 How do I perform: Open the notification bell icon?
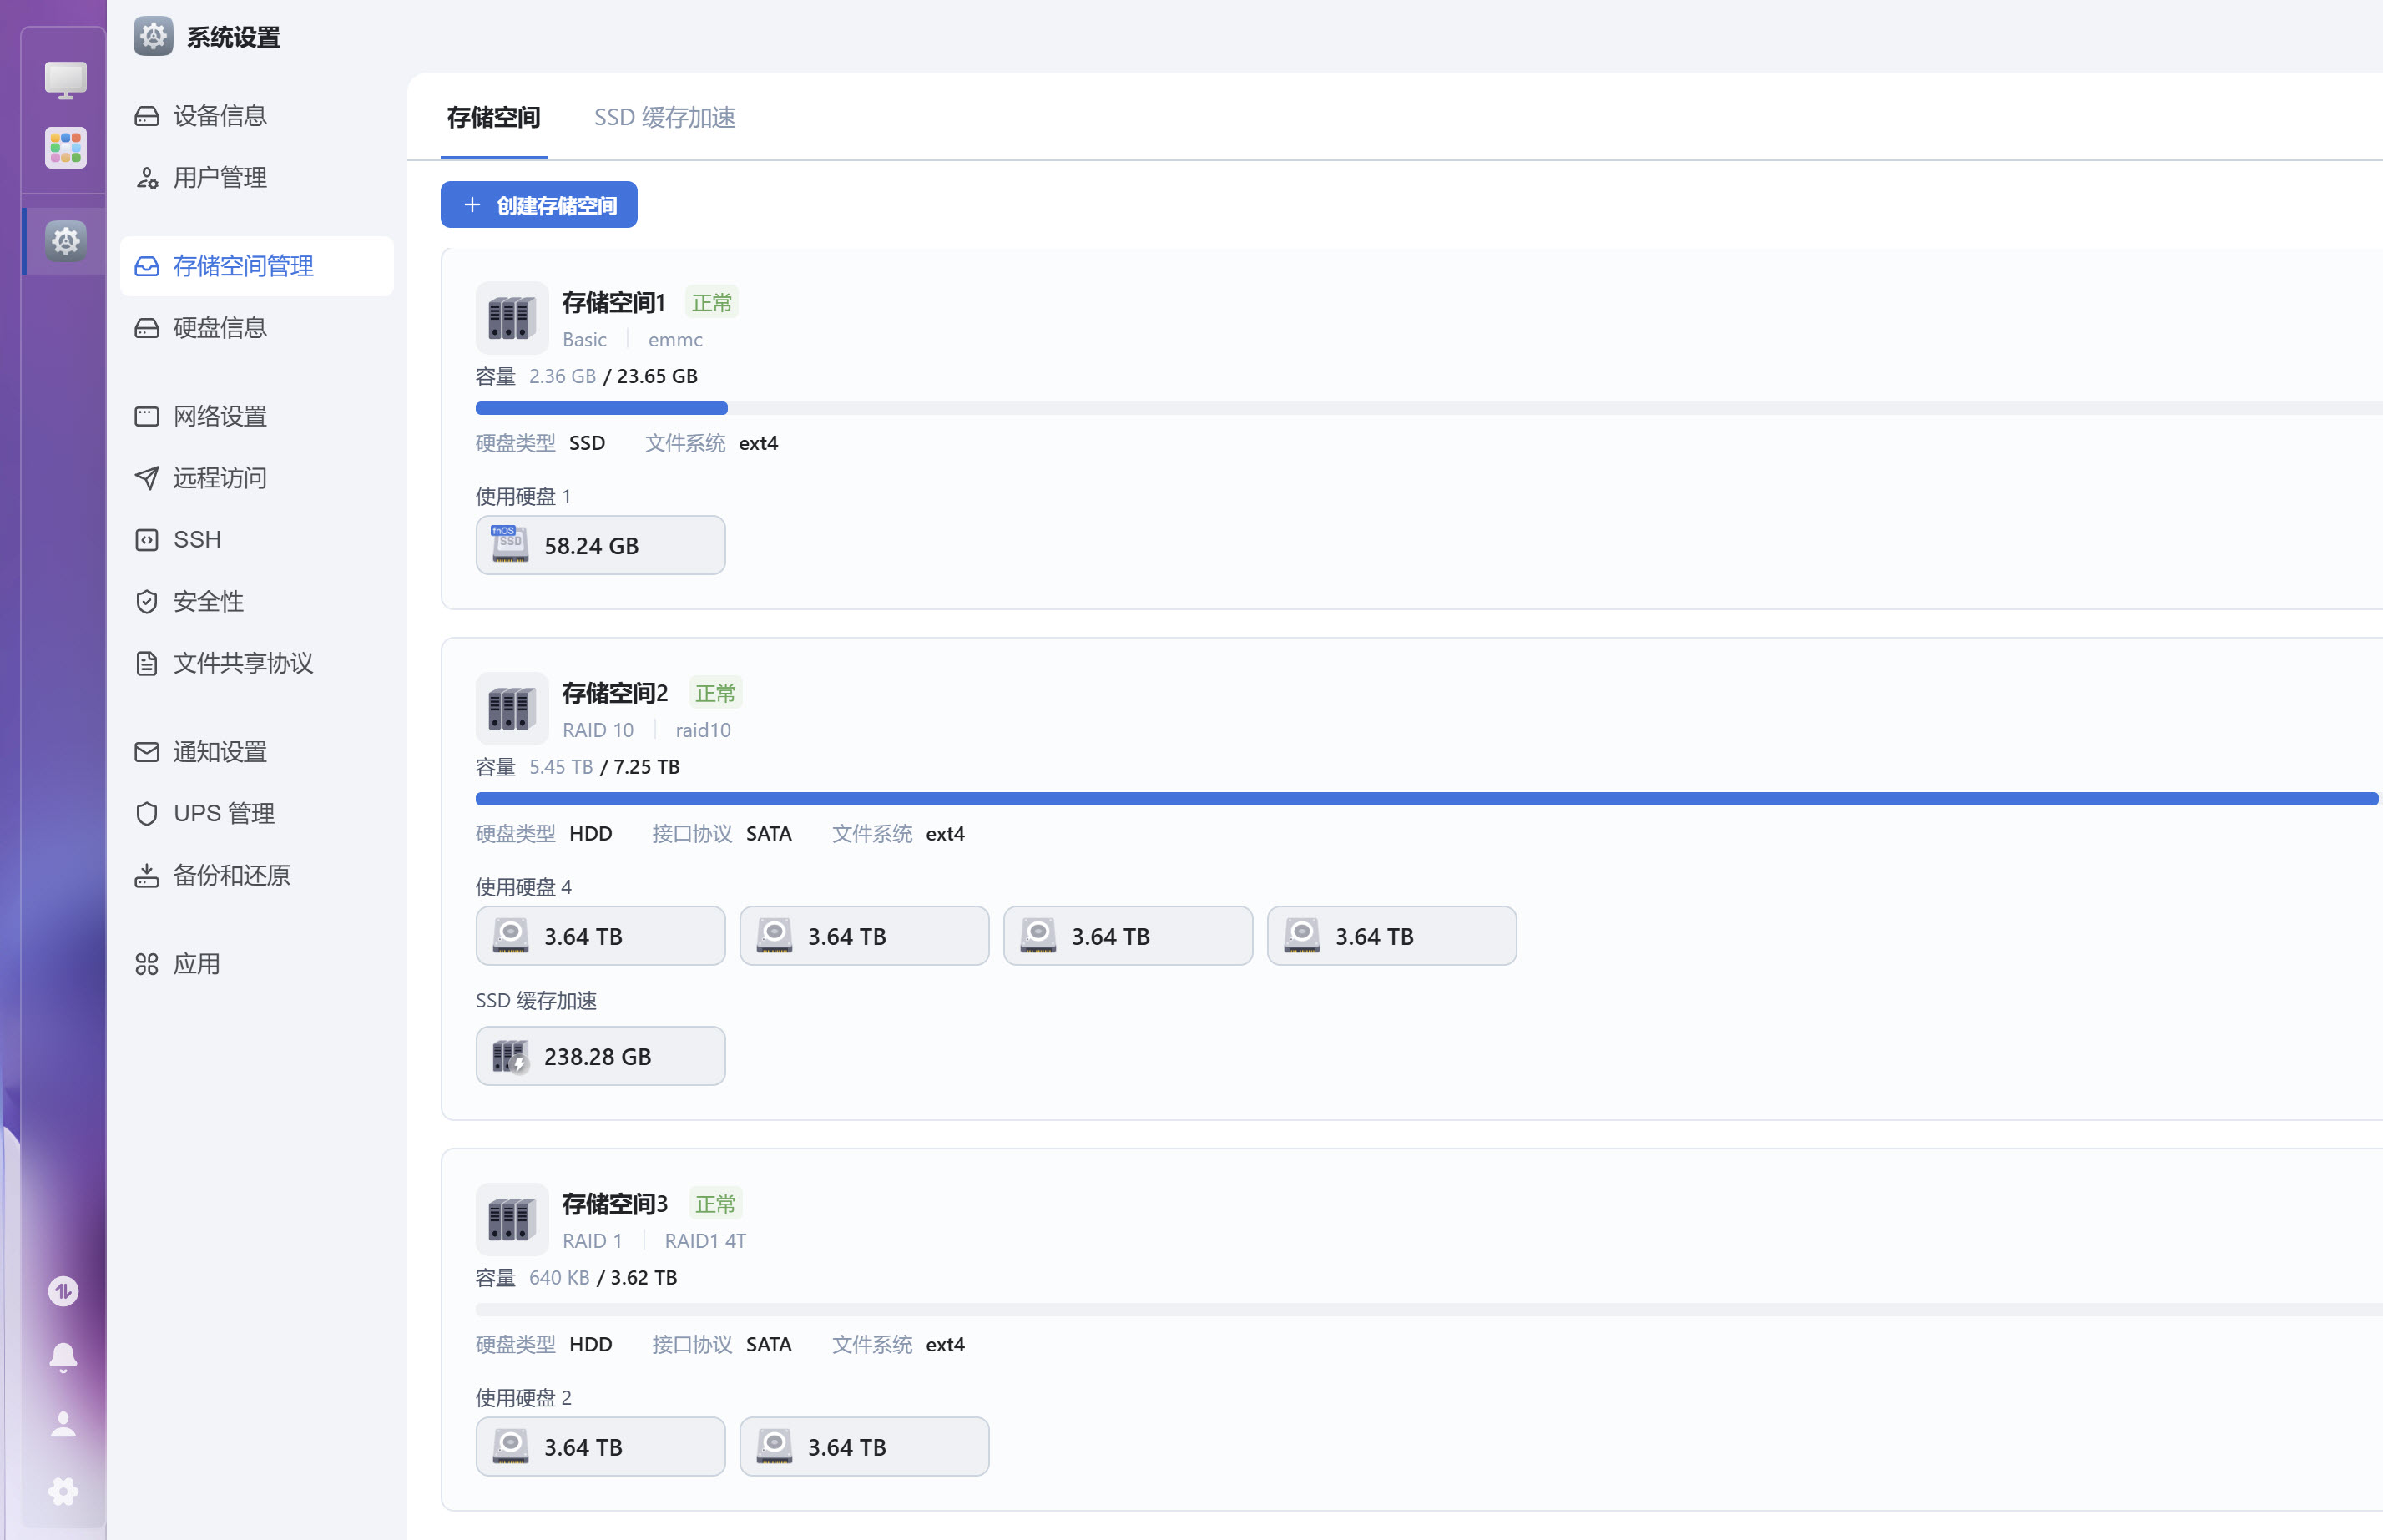(63, 1357)
